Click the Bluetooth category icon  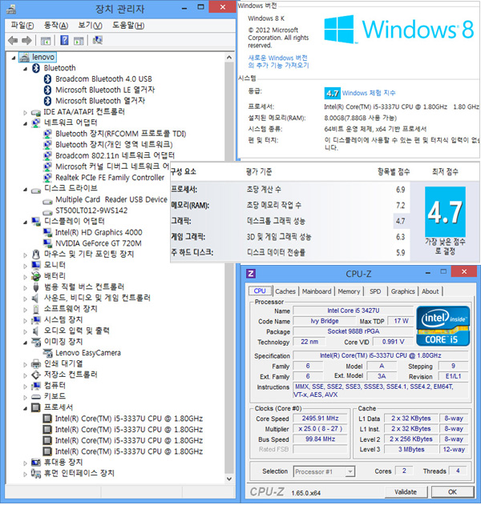(36, 68)
